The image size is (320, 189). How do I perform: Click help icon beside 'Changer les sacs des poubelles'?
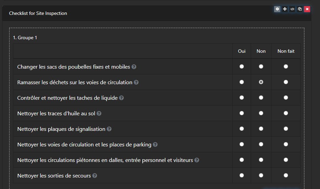coord(134,67)
